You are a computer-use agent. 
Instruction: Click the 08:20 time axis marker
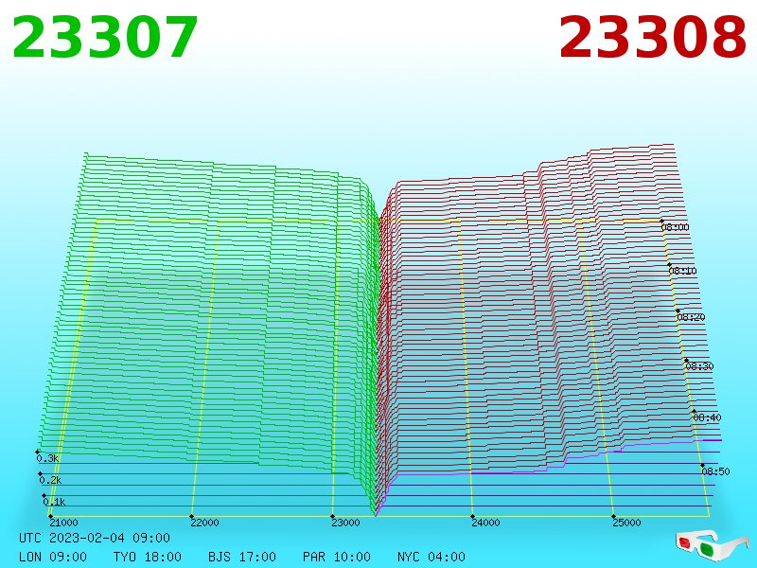coord(691,317)
